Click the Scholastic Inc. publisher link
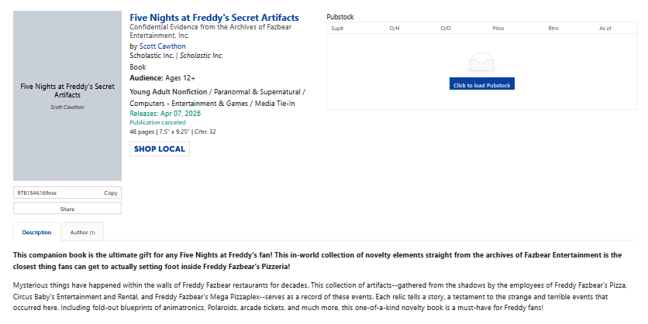The width and height of the screenshot is (648, 324). point(152,56)
